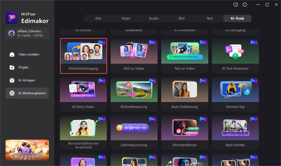The height and width of the screenshot is (166, 281).
Task: Click the Chroma-Key label
Action: (x=235, y=107)
